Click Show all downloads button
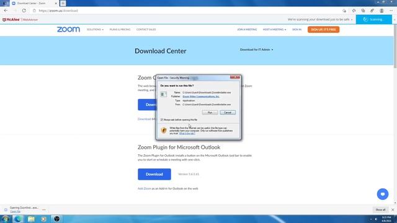Viewport: 397px width, 223px height. tap(380, 209)
